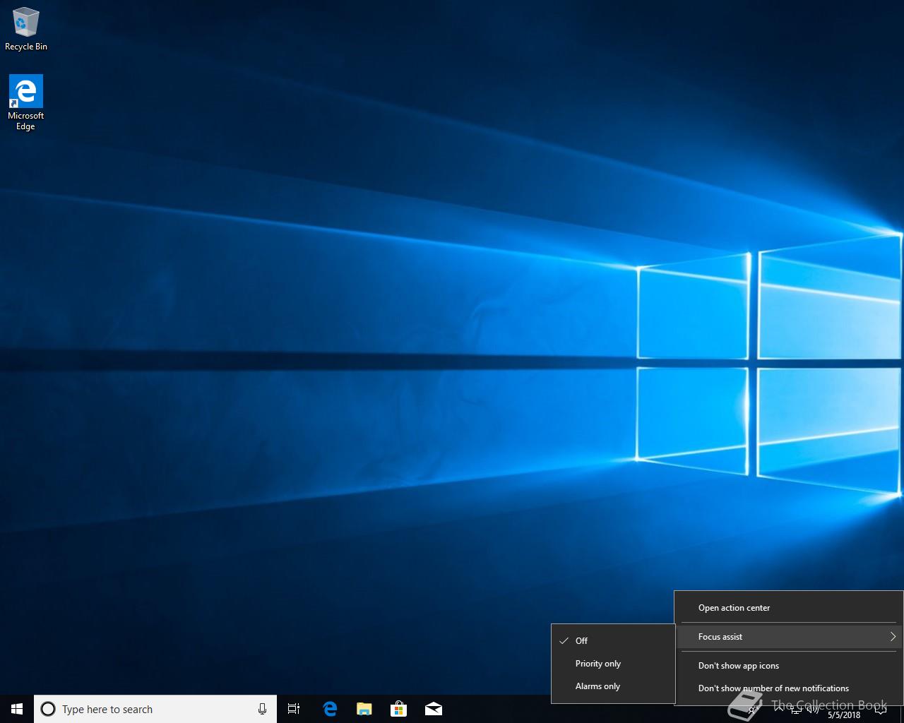Open the Mail app from the taskbar
The image size is (904, 723).
(434, 709)
